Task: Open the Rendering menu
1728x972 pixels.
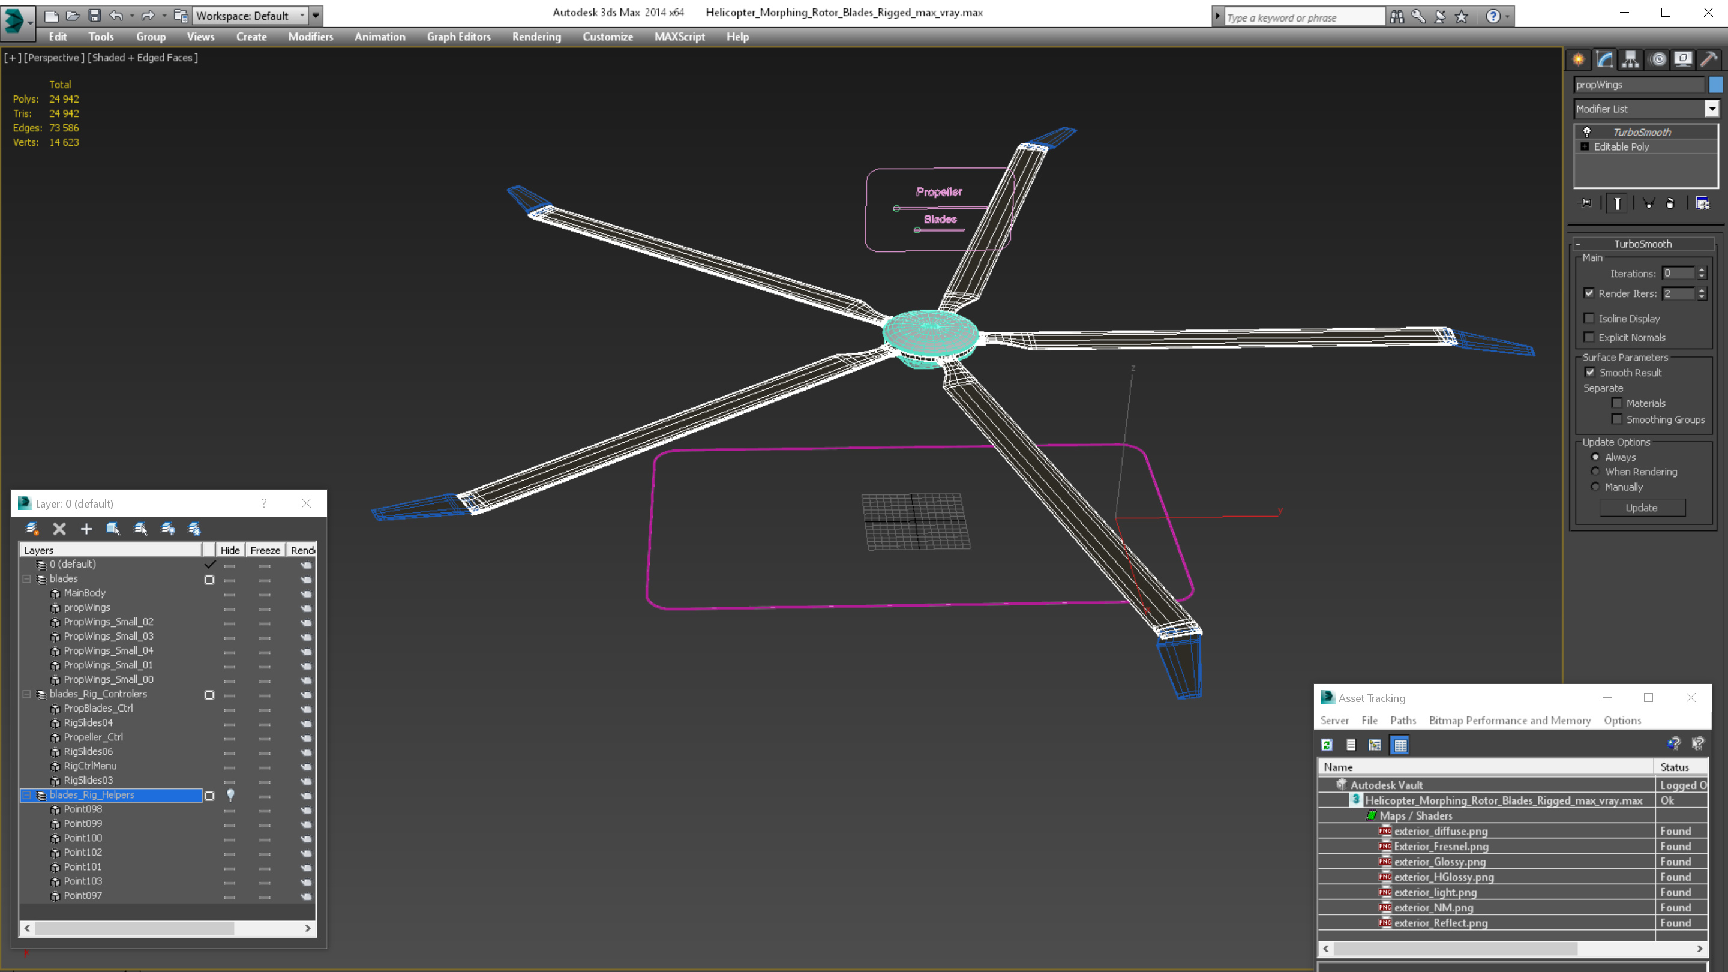Action: [536, 37]
